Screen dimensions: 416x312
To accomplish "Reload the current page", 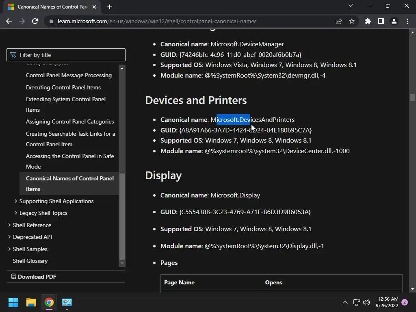I will coord(35,21).
